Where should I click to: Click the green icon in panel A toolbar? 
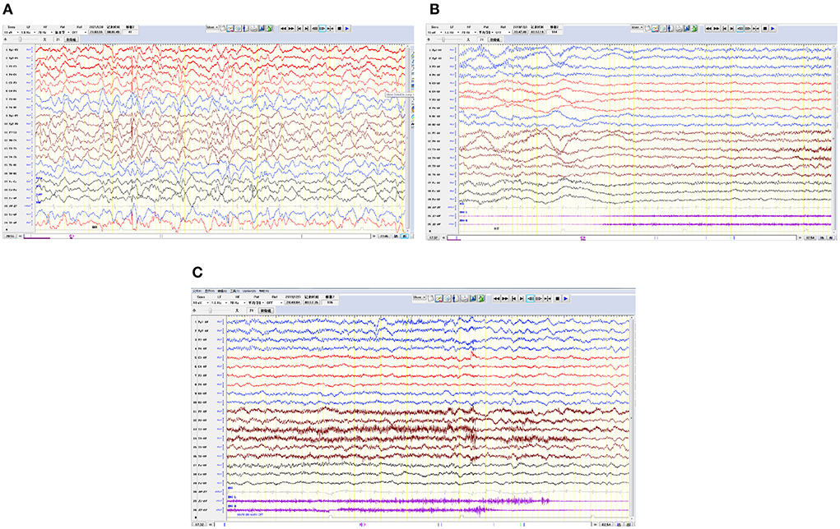click(269, 29)
